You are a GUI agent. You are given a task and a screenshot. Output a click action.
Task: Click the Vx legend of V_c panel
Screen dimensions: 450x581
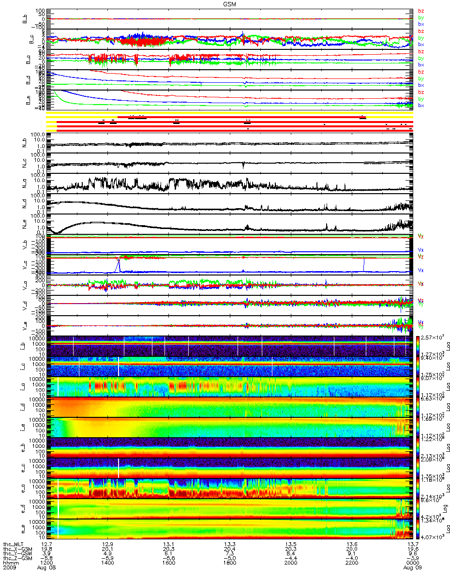click(x=420, y=271)
